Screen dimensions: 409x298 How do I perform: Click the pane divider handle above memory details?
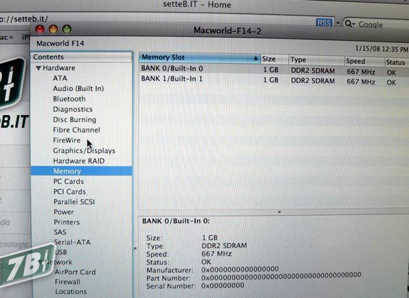(x=279, y=213)
